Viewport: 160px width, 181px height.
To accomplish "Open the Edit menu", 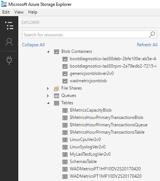I will point(6,12).
